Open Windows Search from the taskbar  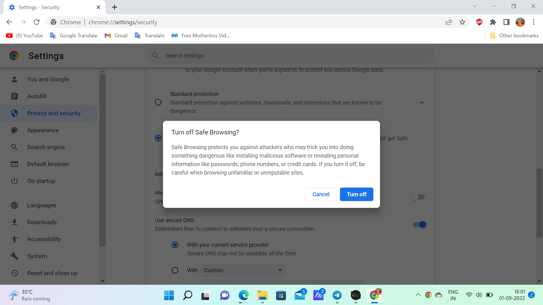[188, 295]
